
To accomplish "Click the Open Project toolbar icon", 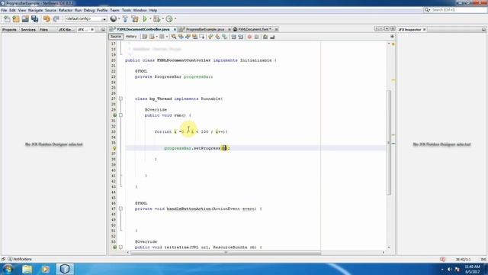I will point(25,19).
